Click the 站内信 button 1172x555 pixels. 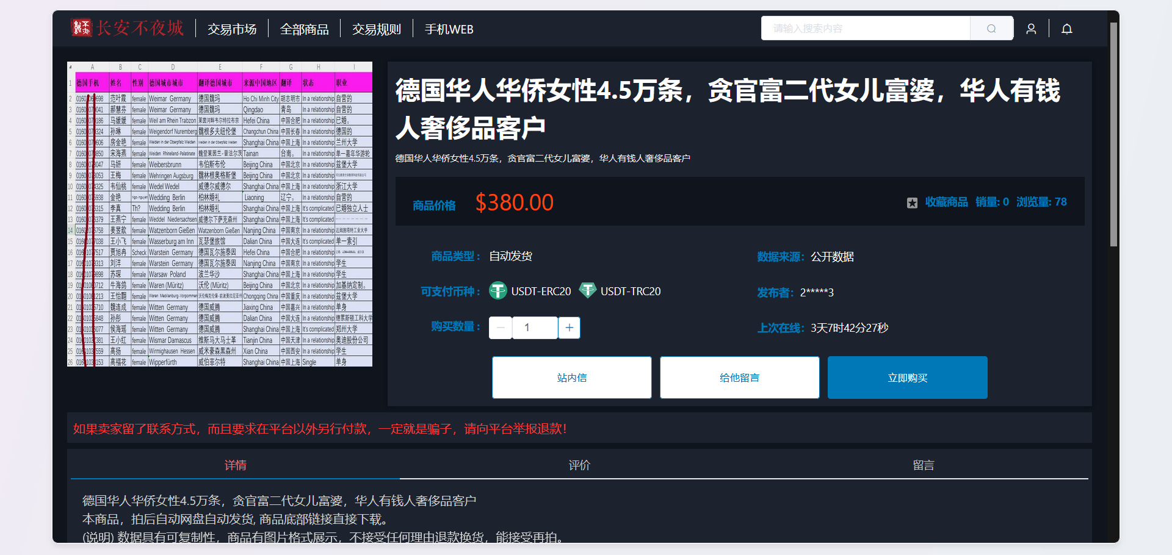click(x=571, y=378)
